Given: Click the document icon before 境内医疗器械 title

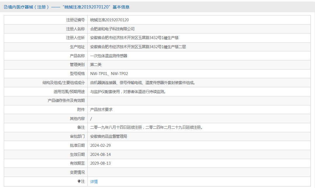Looking at the screenshot, I should coord(6,7).
